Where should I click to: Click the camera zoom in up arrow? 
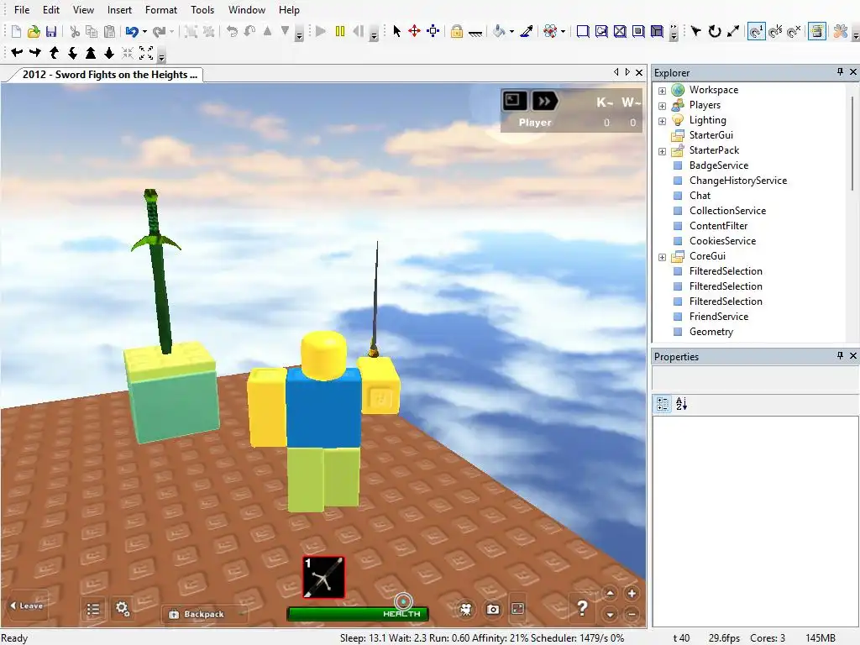(x=91, y=53)
